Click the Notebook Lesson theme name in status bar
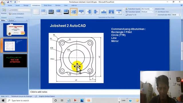 click(x=22, y=96)
